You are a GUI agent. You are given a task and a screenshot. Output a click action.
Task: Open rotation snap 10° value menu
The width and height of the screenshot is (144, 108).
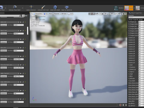coord(112,14)
